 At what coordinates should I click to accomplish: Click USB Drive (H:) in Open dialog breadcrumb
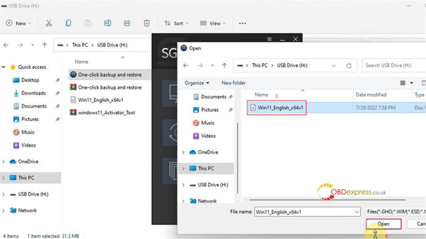point(292,65)
